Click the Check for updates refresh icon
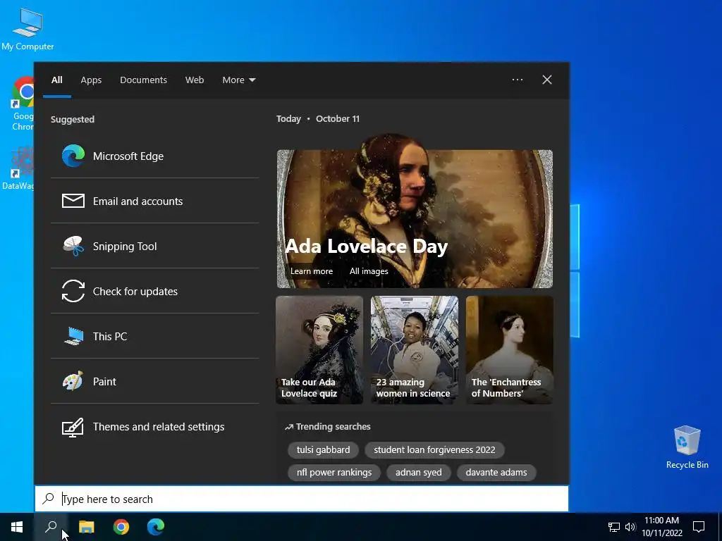The width and height of the screenshot is (722, 541). click(73, 291)
